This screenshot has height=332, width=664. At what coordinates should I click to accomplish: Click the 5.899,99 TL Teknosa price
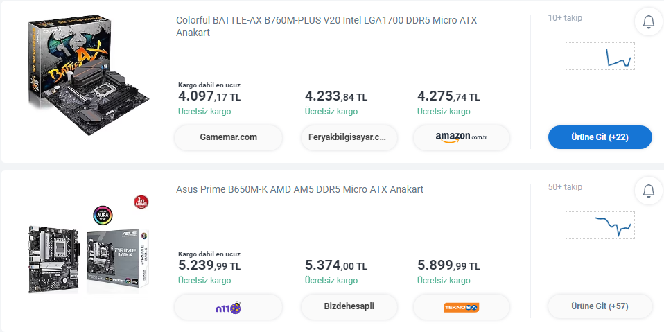448,265
